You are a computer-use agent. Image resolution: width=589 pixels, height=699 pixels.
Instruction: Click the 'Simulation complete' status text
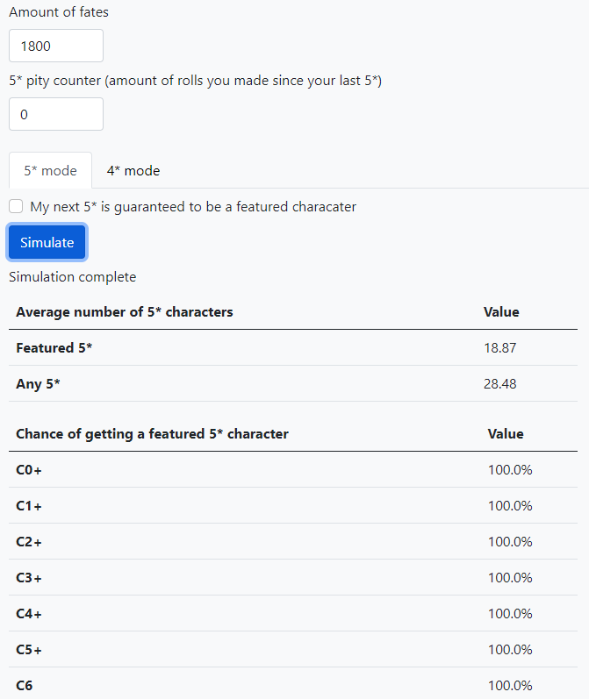pos(72,277)
